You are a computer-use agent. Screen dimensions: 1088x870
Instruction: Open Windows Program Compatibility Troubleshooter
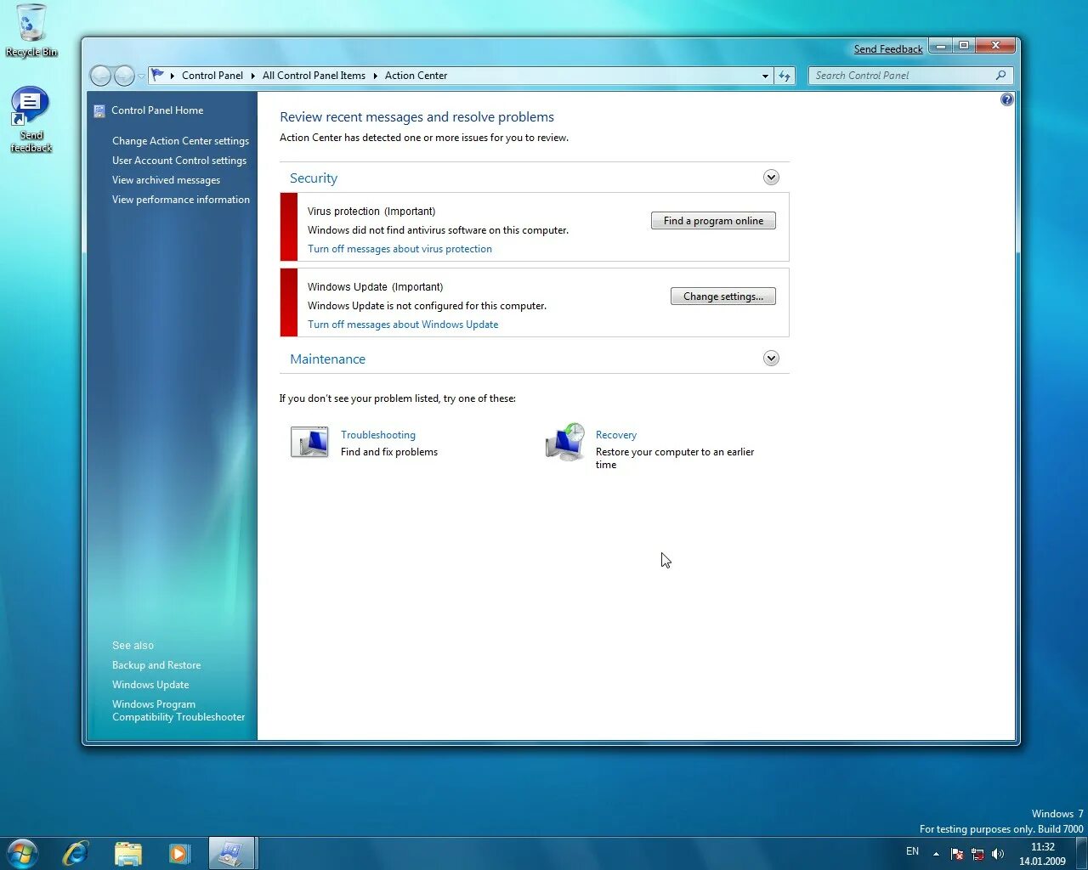tap(178, 710)
